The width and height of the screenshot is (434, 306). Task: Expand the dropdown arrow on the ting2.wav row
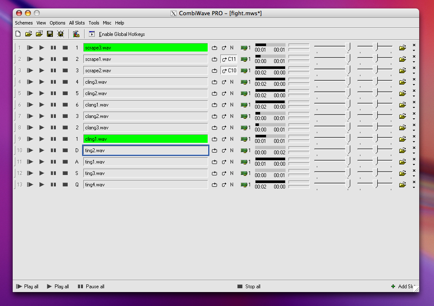coord(413,153)
